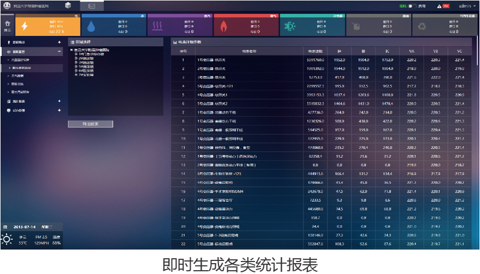
Task: Select the 7# building tree node
Action: coord(85,74)
